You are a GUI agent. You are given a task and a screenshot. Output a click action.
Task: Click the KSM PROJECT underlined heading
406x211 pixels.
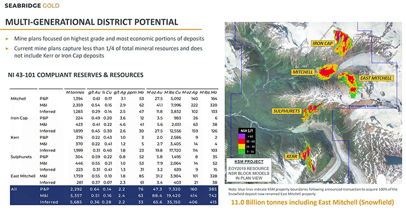click(x=249, y=162)
